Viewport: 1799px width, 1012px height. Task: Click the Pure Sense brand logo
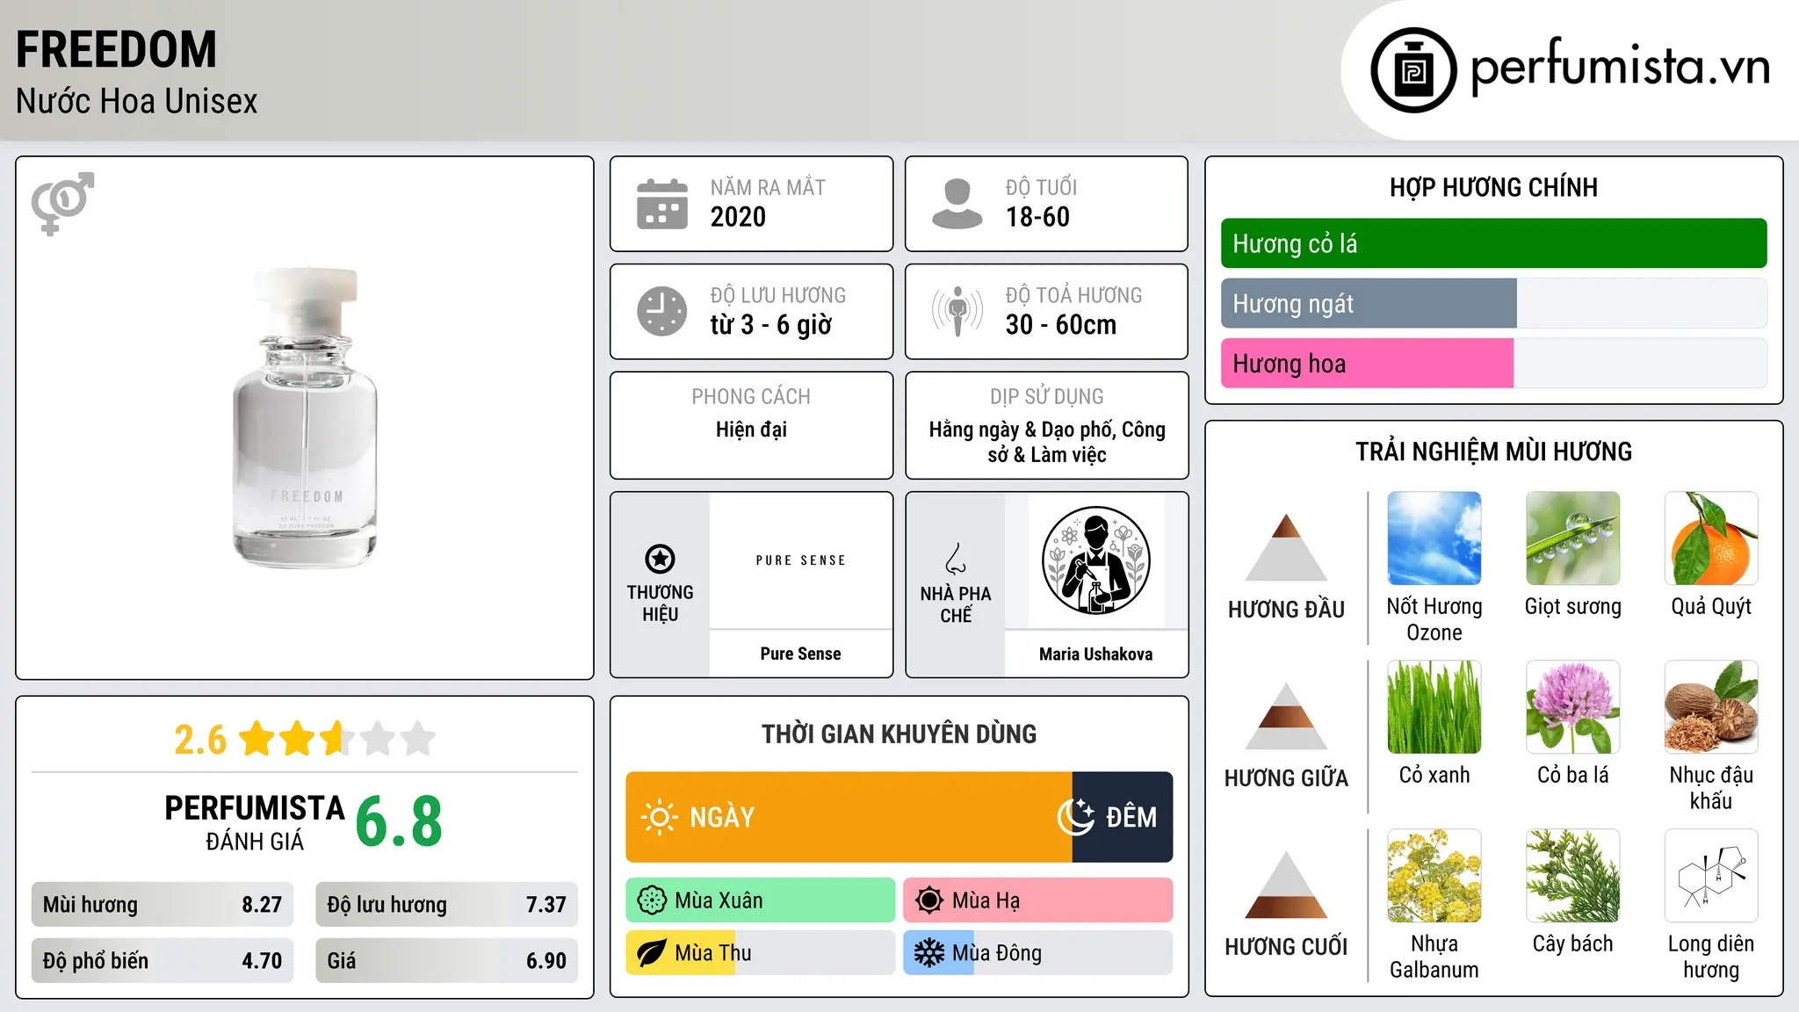coord(801,560)
